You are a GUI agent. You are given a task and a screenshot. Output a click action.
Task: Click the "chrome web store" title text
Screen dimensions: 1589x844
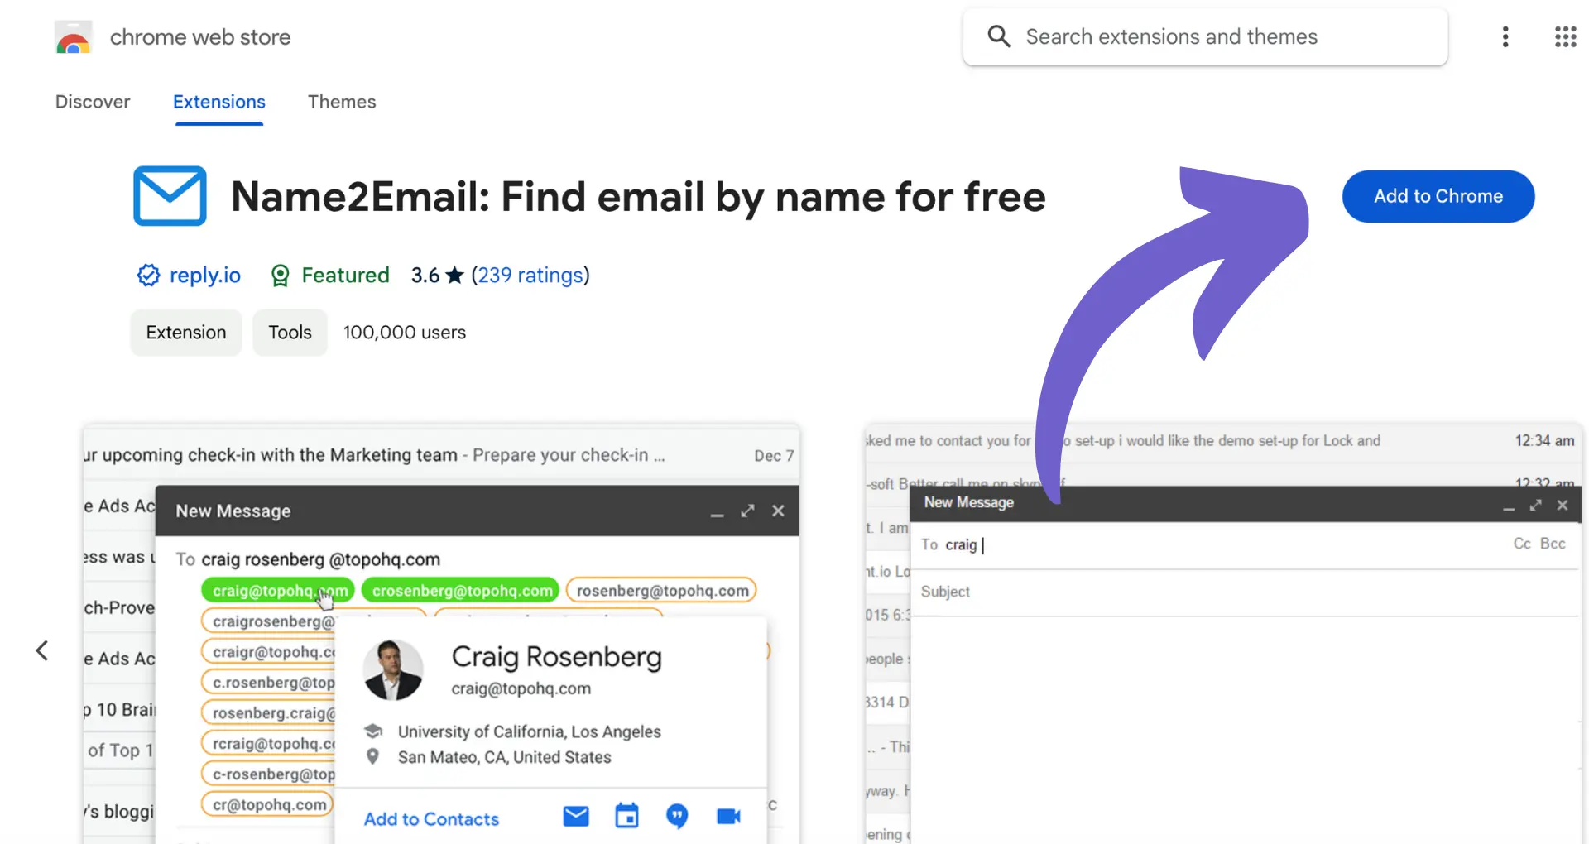pyautogui.click(x=200, y=37)
